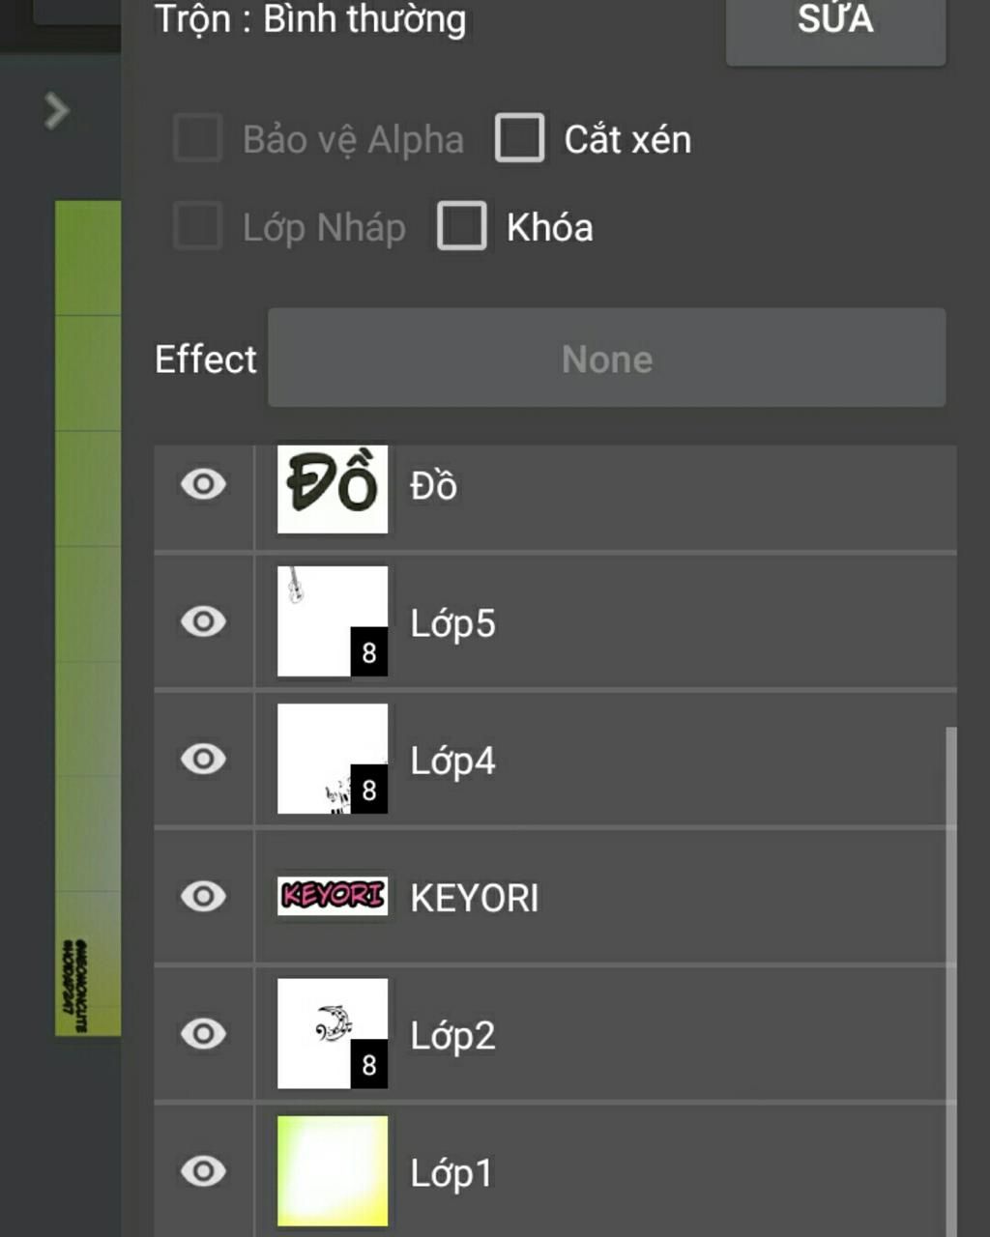Select the Lớp4 layer name
Image resolution: width=990 pixels, height=1237 pixels.
pyautogui.click(x=452, y=762)
